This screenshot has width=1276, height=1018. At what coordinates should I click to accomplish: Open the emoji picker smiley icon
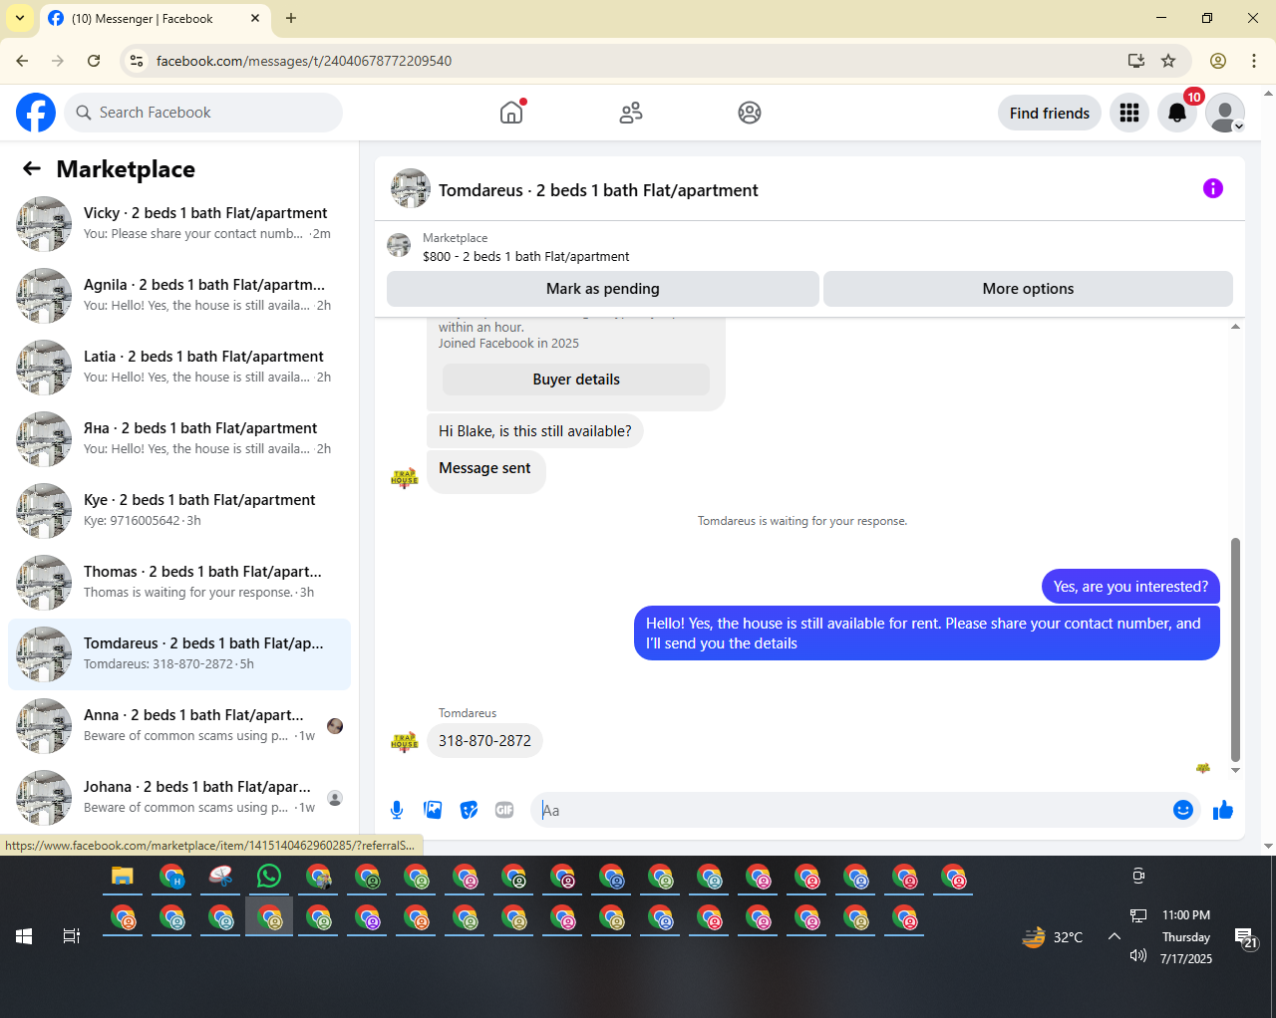pyautogui.click(x=1183, y=810)
